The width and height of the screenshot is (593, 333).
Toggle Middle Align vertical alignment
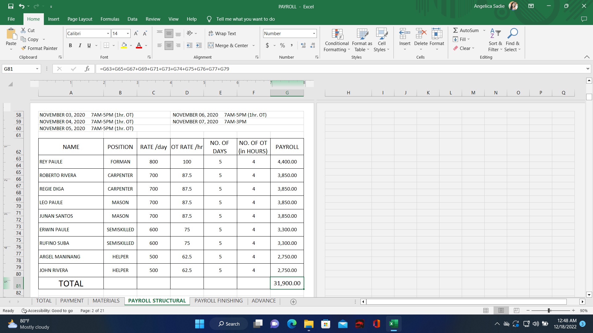pyautogui.click(x=169, y=33)
